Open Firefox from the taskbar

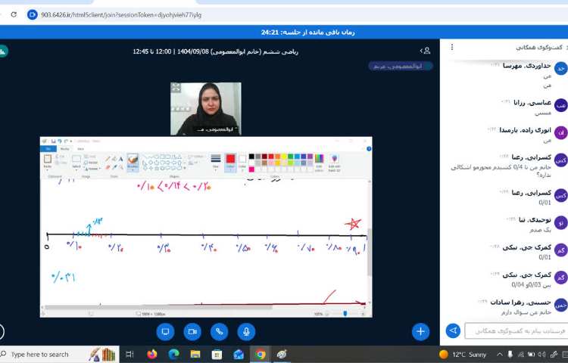click(x=152, y=355)
